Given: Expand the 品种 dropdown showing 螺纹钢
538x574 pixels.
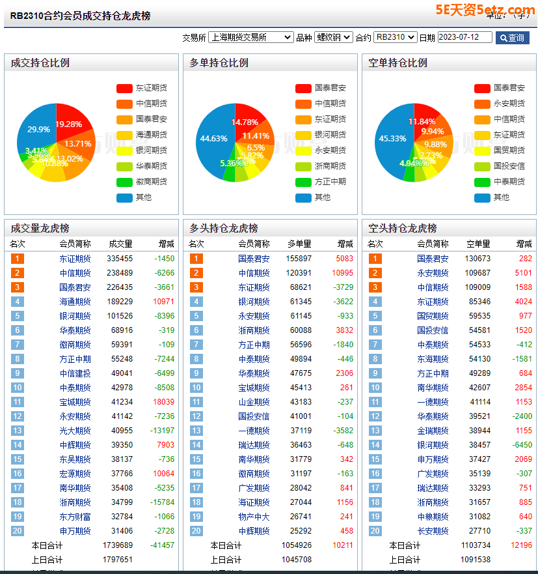Looking at the screenshot, I should tap(333, 38).
